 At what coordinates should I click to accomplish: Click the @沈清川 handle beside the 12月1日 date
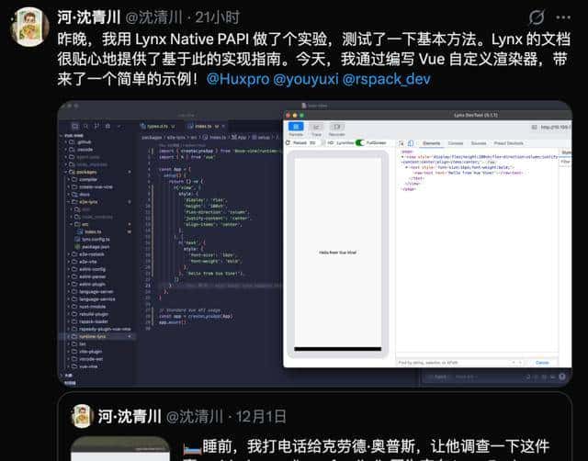[x=195, y=416]
